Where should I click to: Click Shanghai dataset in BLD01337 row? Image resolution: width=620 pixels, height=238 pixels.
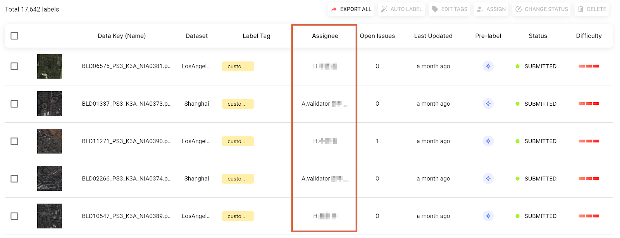point(196,104)
